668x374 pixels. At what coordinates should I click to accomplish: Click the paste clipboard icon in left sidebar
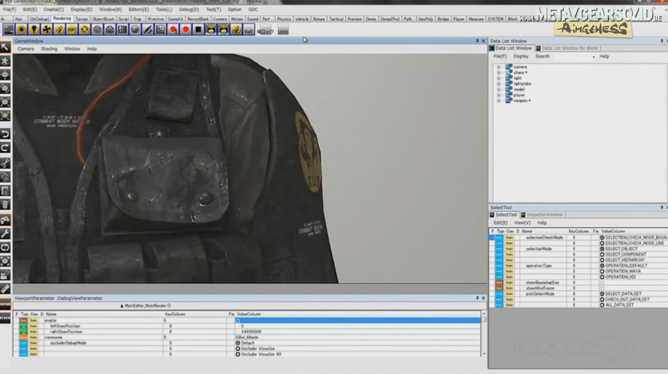coord(5,191)
